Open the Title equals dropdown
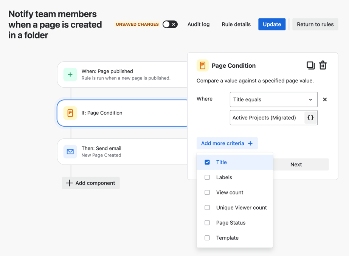 [x=274, y=99]
